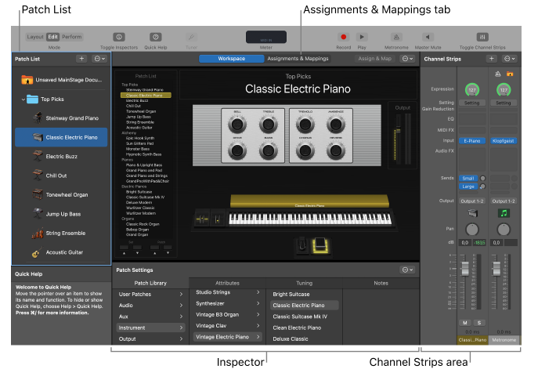Click the Record button
The height and width of the screenshot is (380, 538).
(343, 37)
